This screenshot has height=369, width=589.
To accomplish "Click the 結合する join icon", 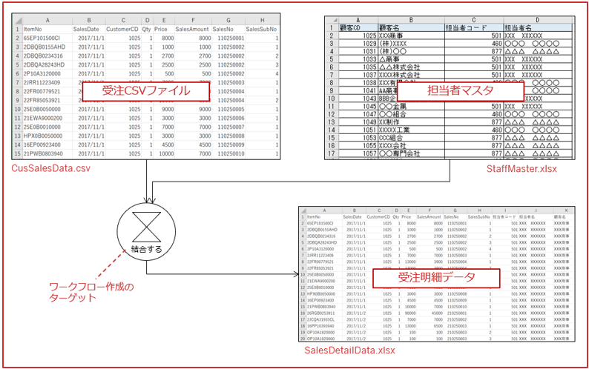I will click(x=146, y=231).
